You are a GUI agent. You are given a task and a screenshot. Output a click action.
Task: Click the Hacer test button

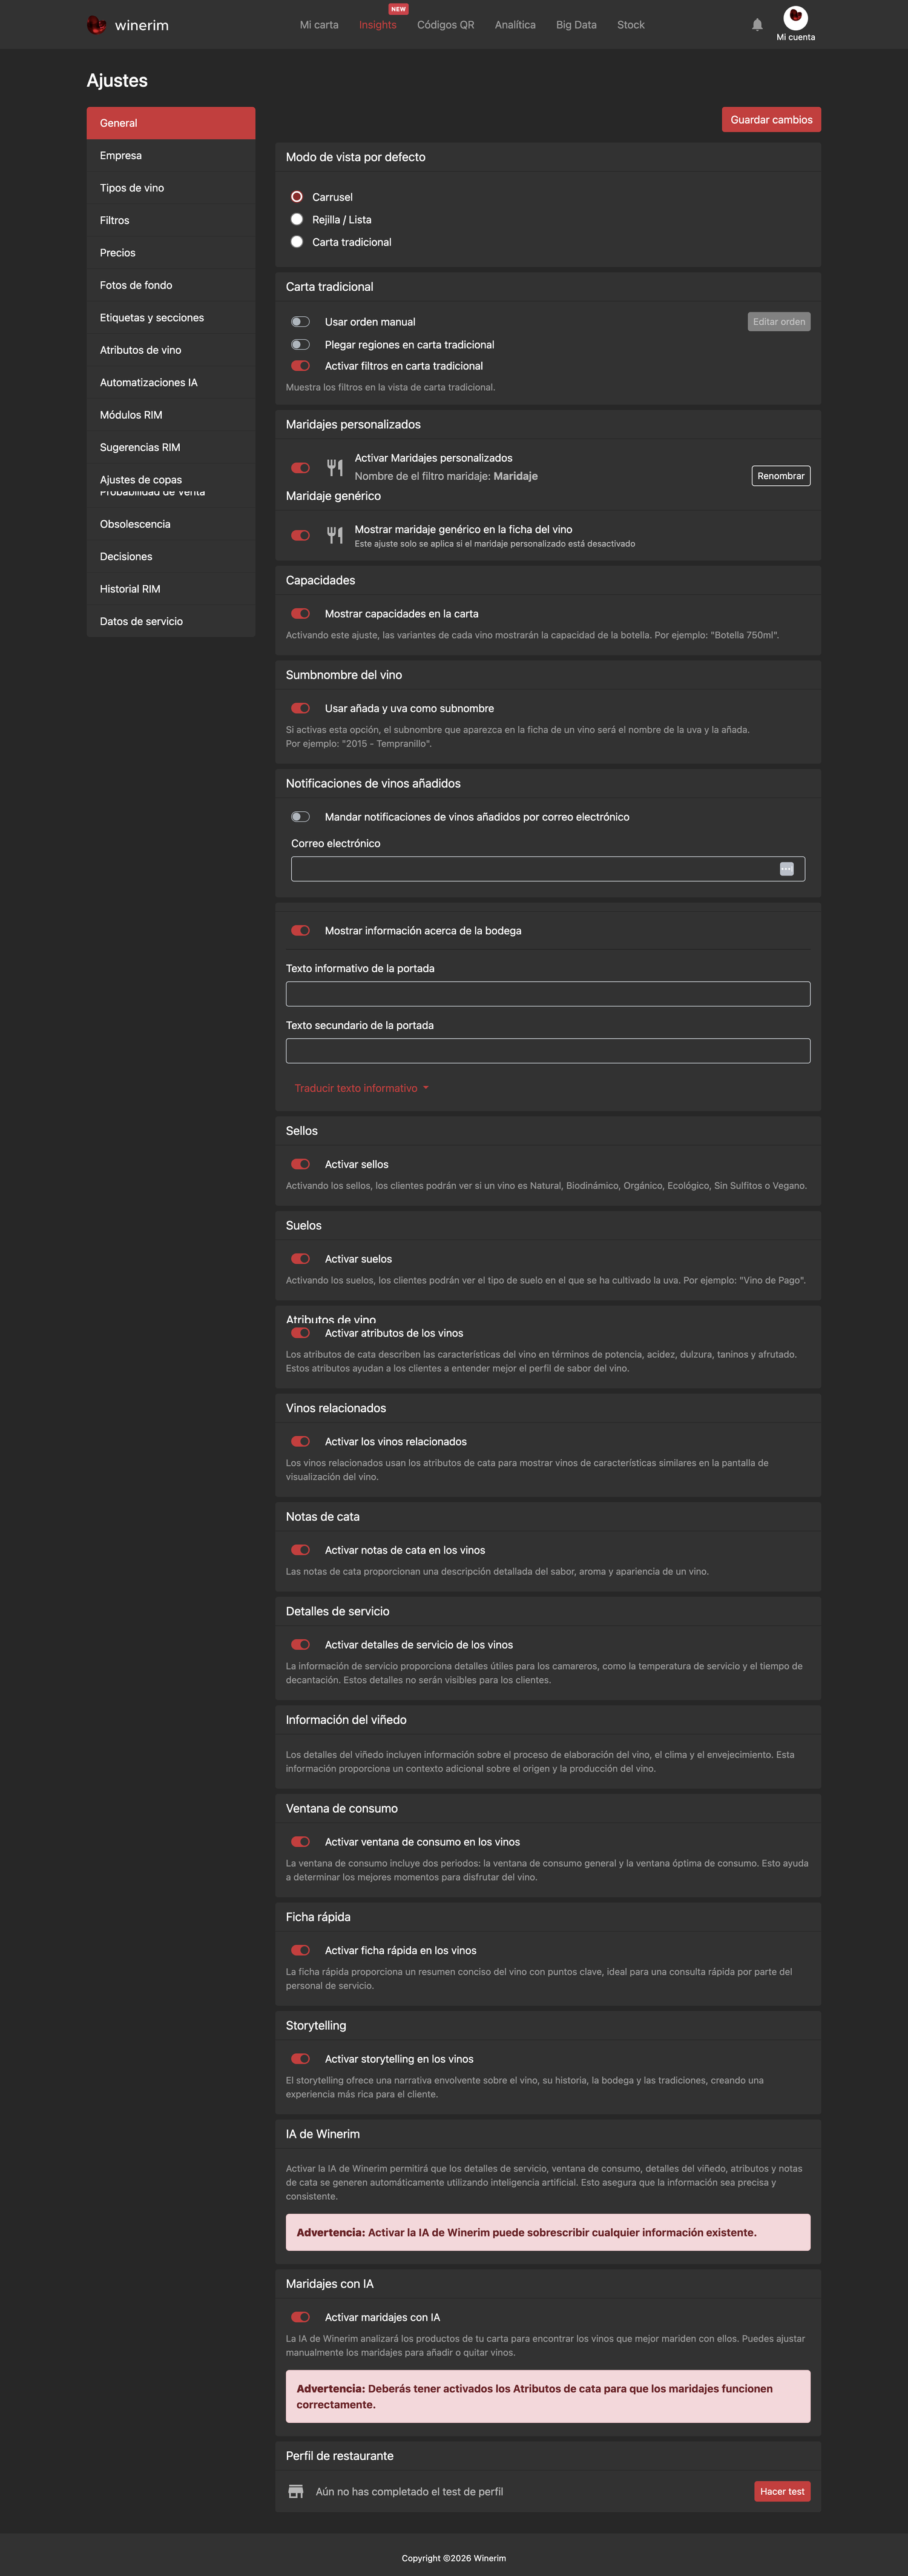coord(782,2491)
